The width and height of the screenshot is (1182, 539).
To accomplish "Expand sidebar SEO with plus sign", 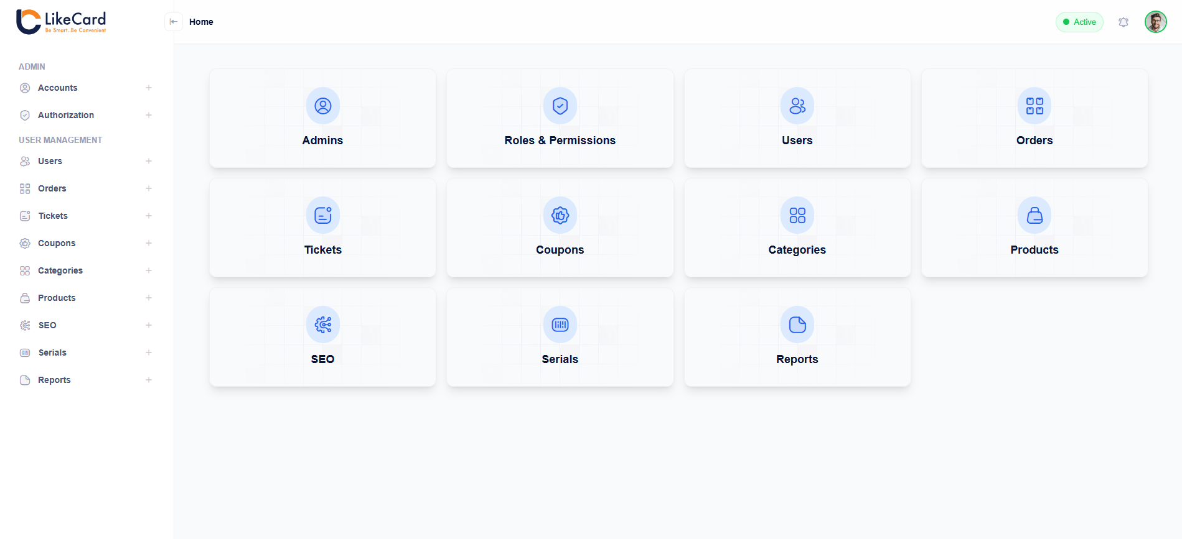I will click(x=149, y=325).
